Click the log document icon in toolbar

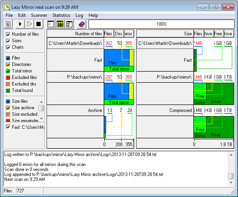point(8,24)
